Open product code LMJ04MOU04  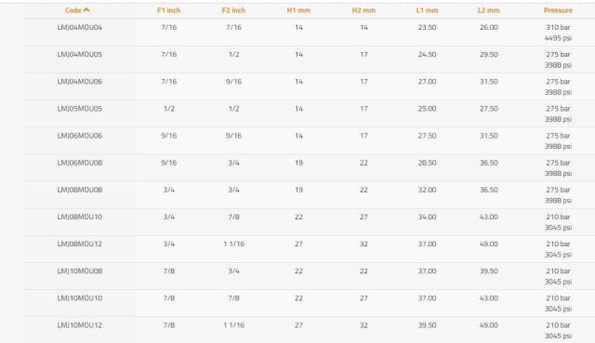[80, 27]
